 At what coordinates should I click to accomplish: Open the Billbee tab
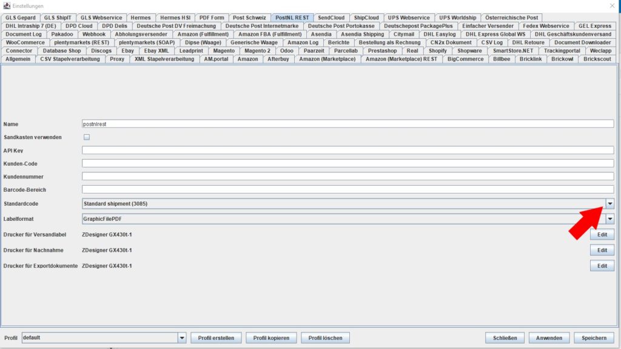click(x=502, y=59)
